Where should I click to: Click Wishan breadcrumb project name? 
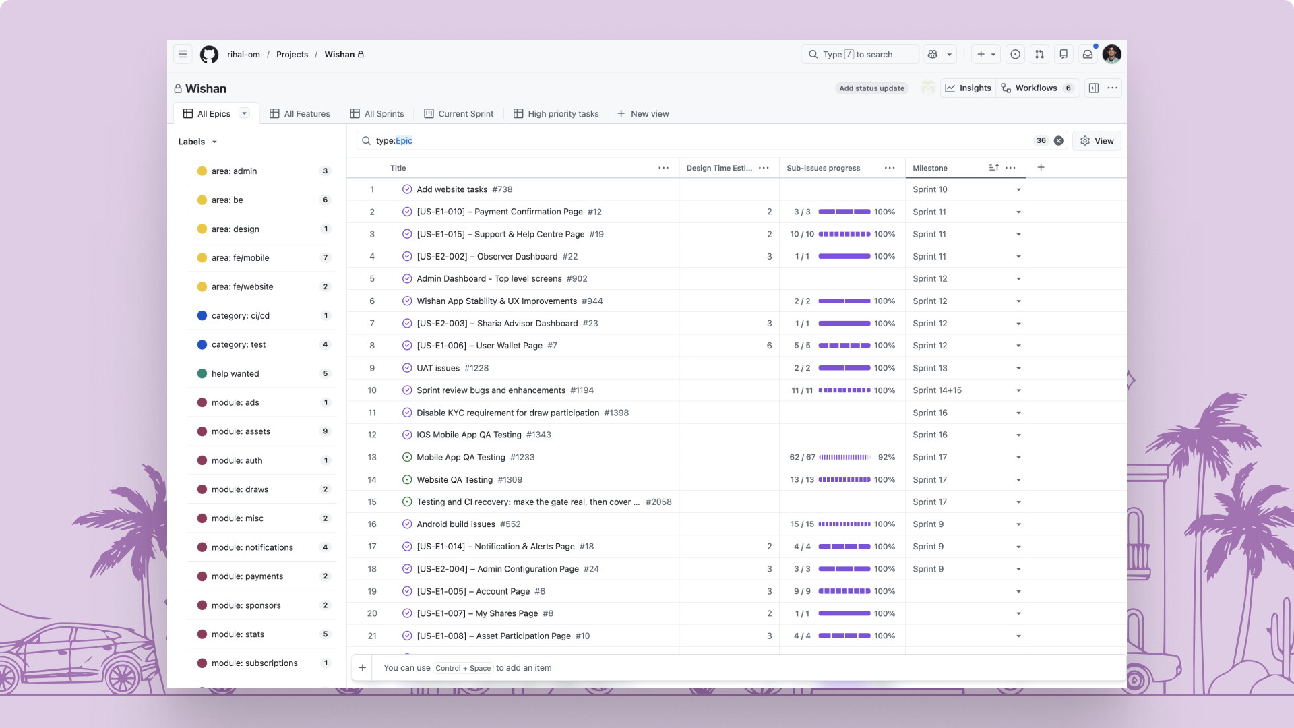tap(339, 54)
